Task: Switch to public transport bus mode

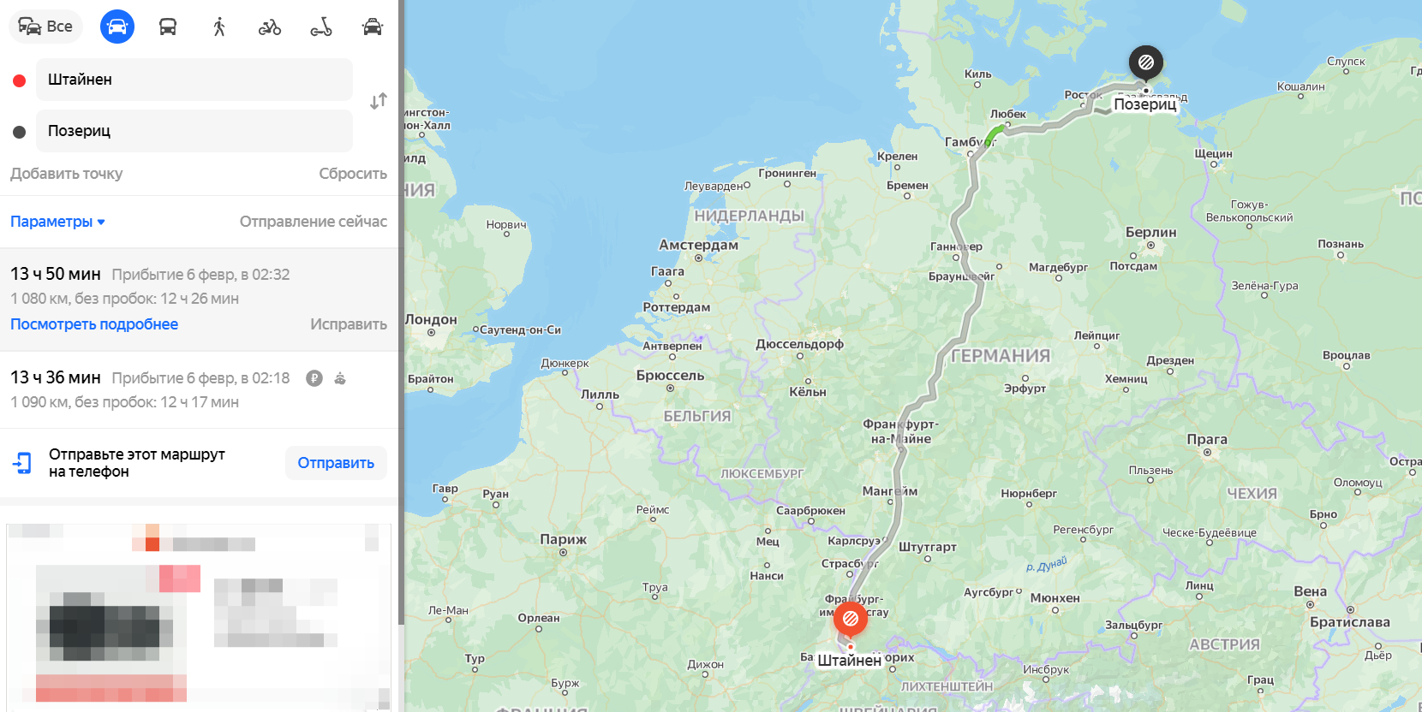Action: pos(168,27)
